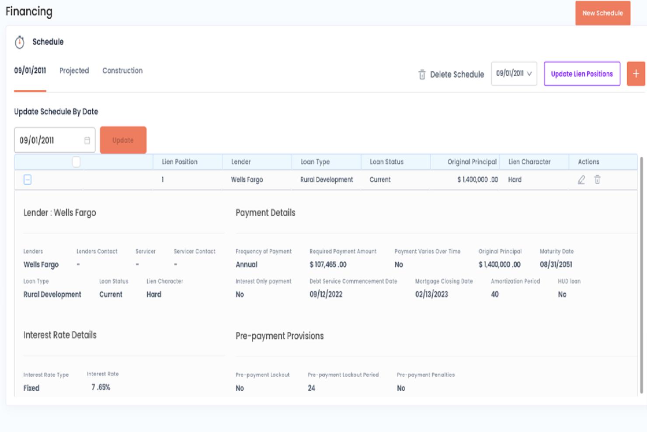This screenshot has width=647, height=432.
Task: Switch to the Projected tab
Action: tap(74, 71)
